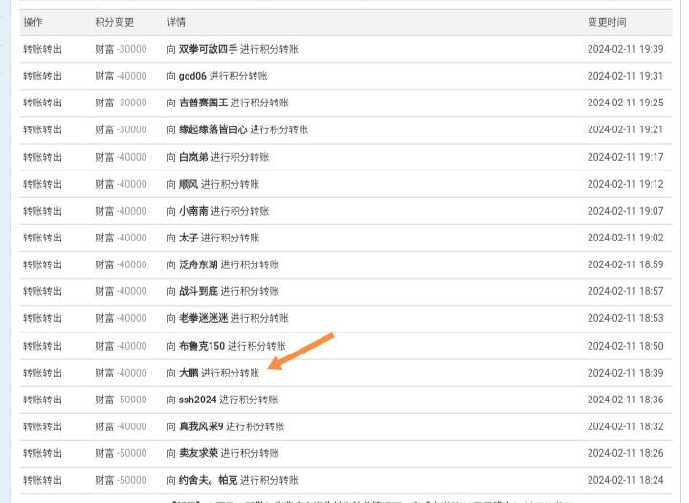The height and width of the screenshot is (503, 689).
Task: Click the 变更时间 column header
Action: pos(607,22)
